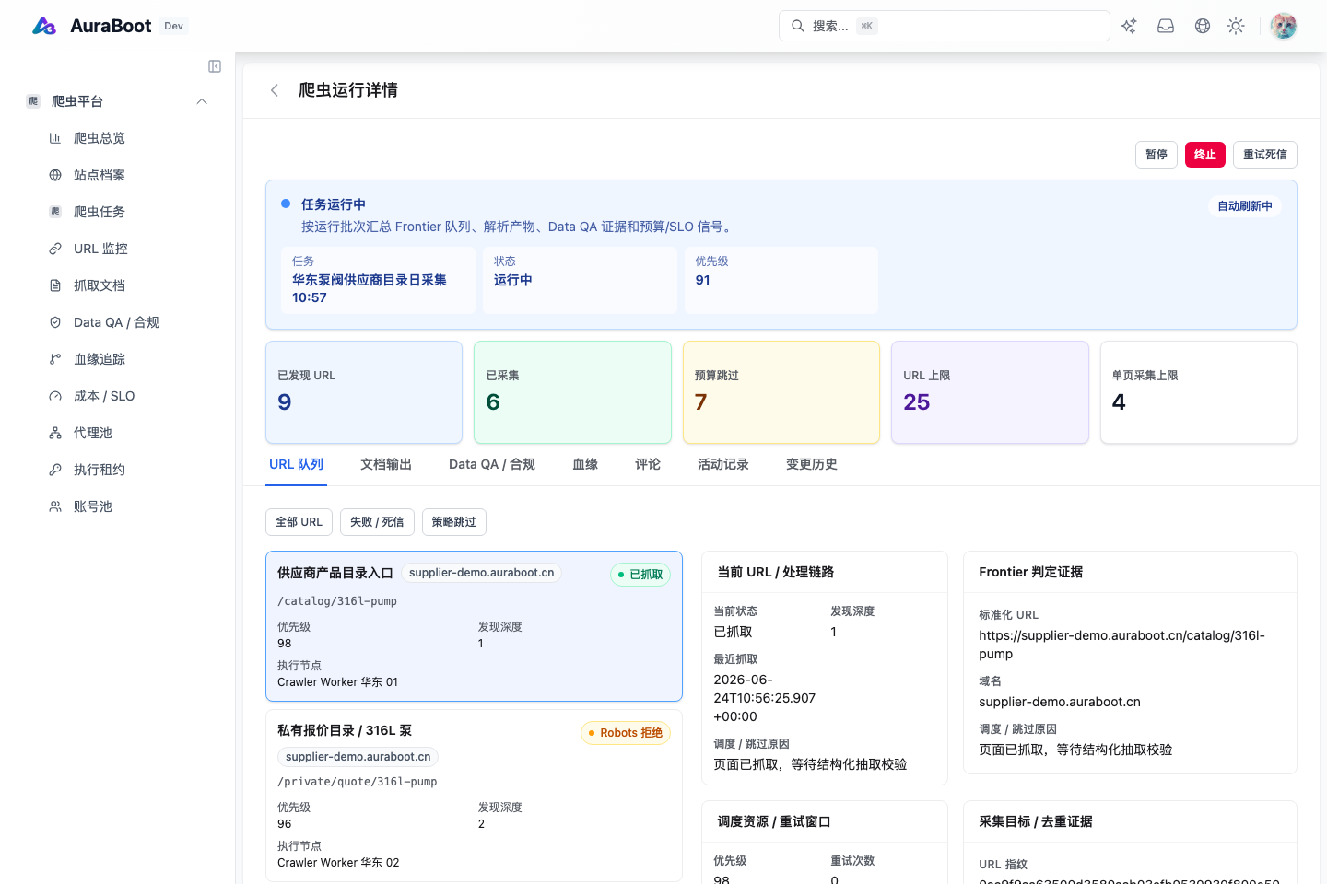Image resolution: width=1327 pixels, height=884 pixels.
Task: Open 账号池 in sidebar
Action: click(93, 506)
